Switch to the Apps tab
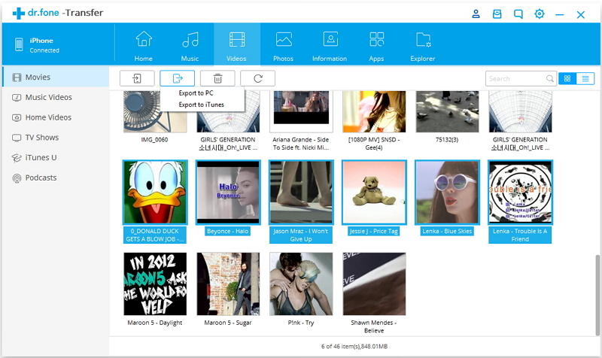The height and width of the screenshot is (358, 602). pos(377,45)
